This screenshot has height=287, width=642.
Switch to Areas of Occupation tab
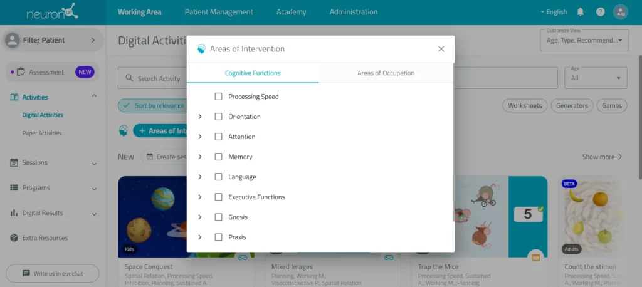(x=386, y=73)
